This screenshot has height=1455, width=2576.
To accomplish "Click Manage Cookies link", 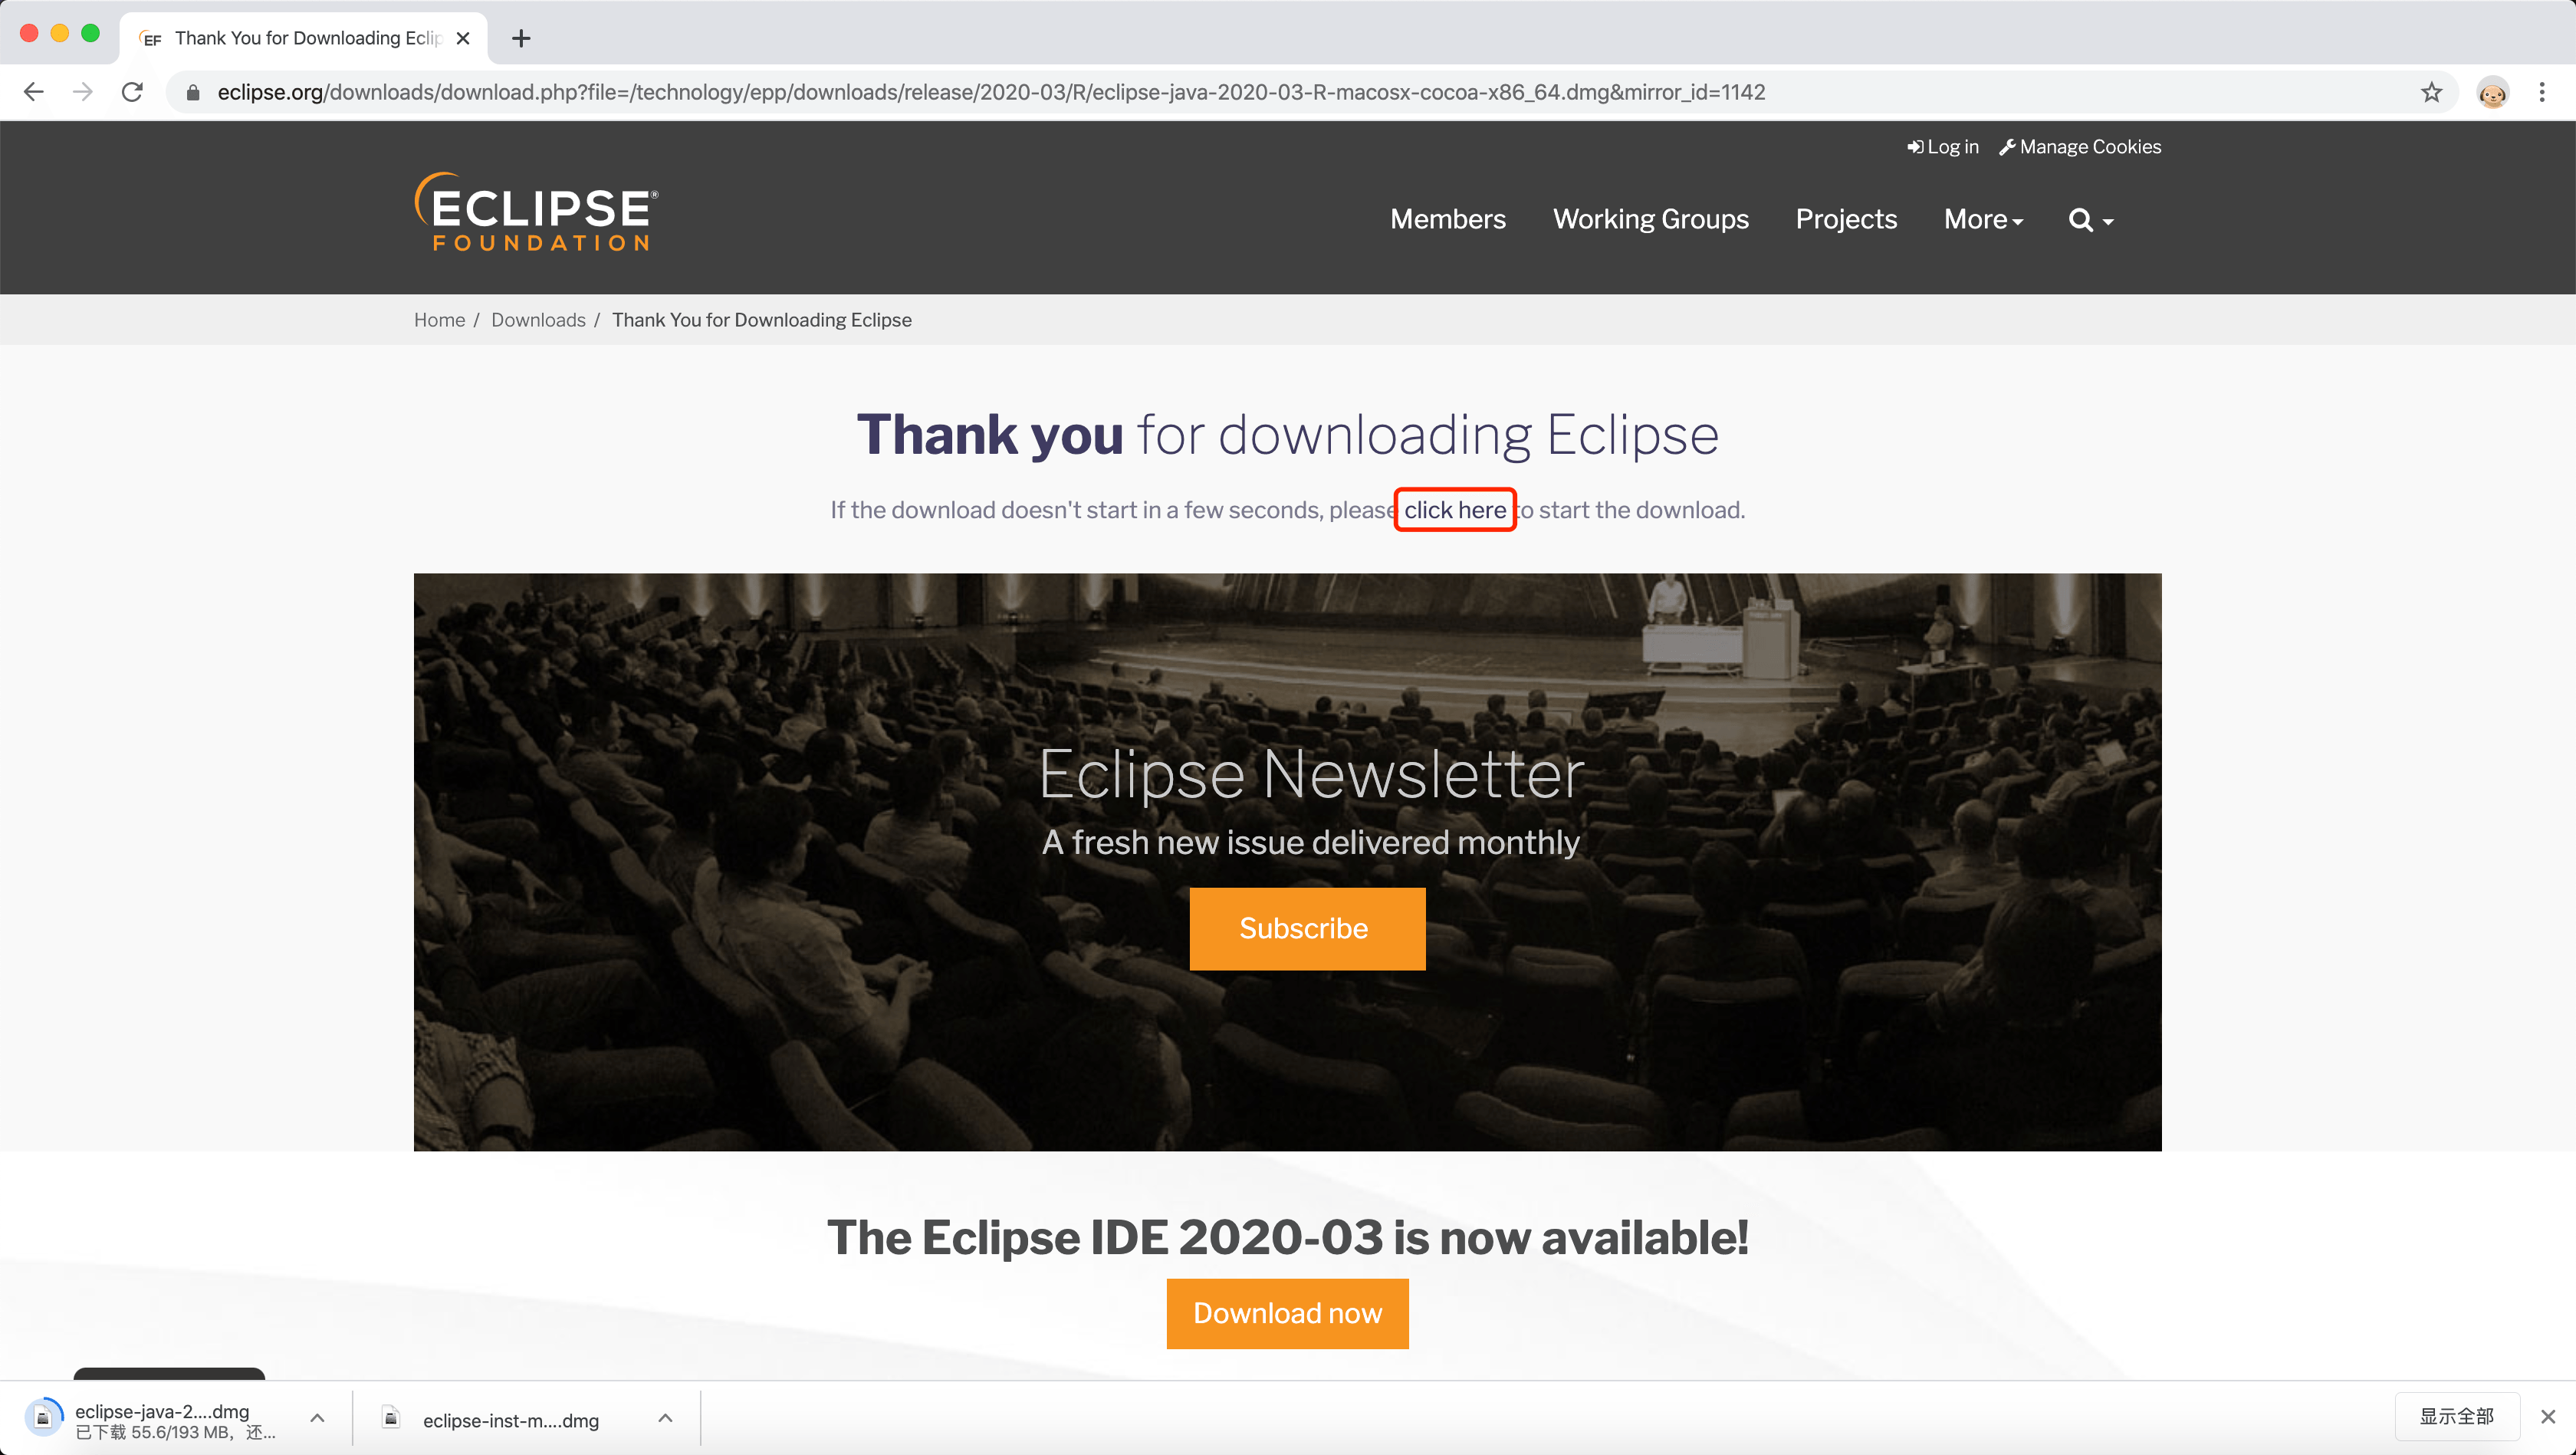I will (x=2080, y=147).
